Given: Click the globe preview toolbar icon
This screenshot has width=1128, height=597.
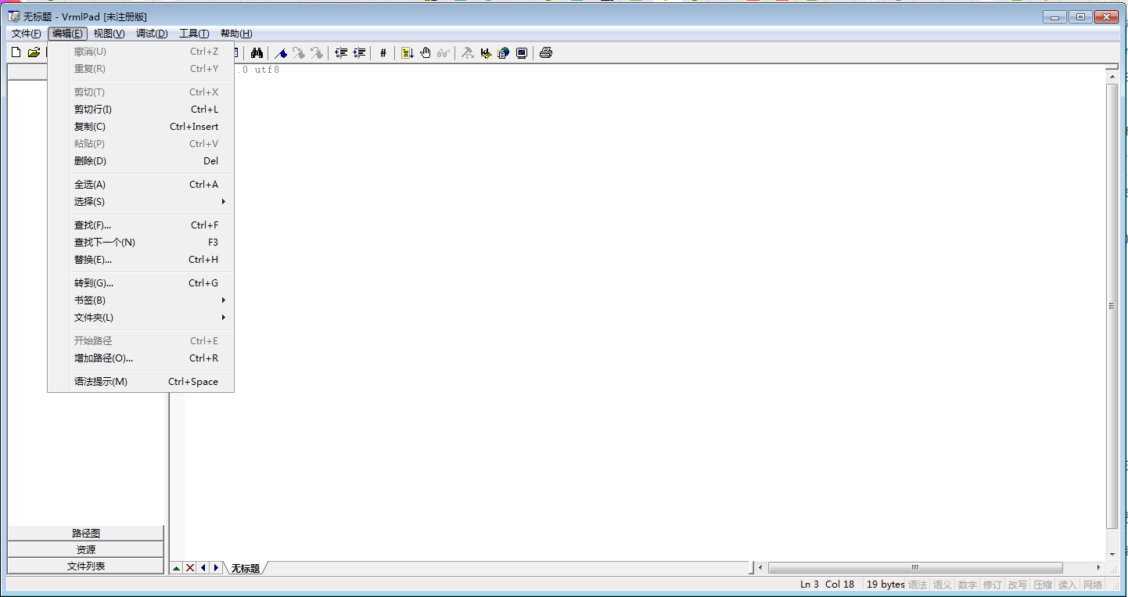Looking at the screenshot, I should (504, 52).
